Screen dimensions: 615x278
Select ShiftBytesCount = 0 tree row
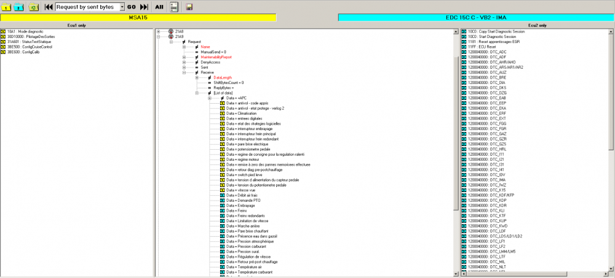pos(229,83)
